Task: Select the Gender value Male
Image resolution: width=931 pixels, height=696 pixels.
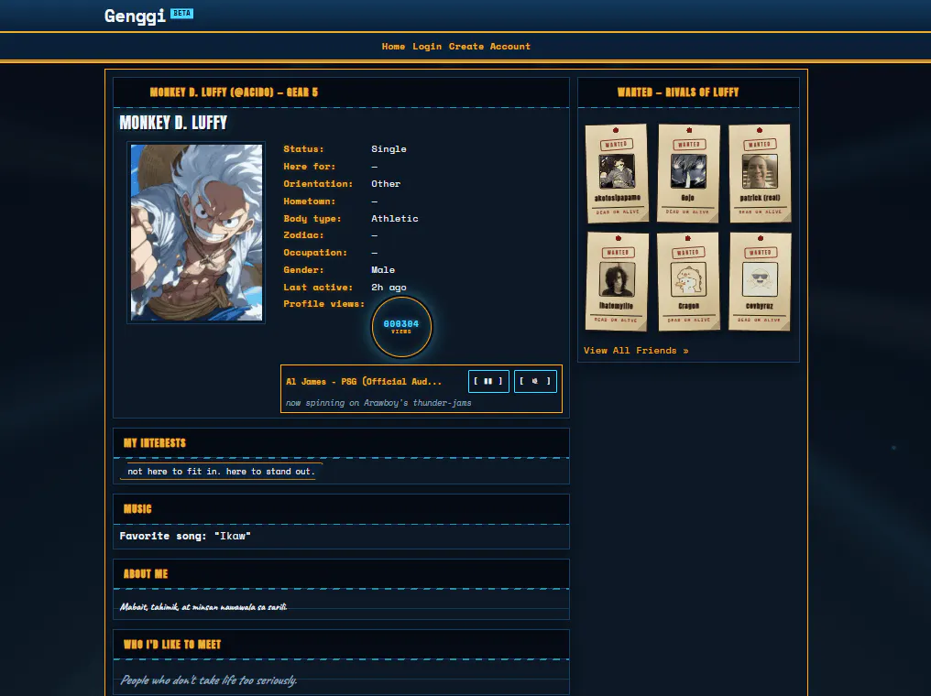Action: tap(383, 270)
